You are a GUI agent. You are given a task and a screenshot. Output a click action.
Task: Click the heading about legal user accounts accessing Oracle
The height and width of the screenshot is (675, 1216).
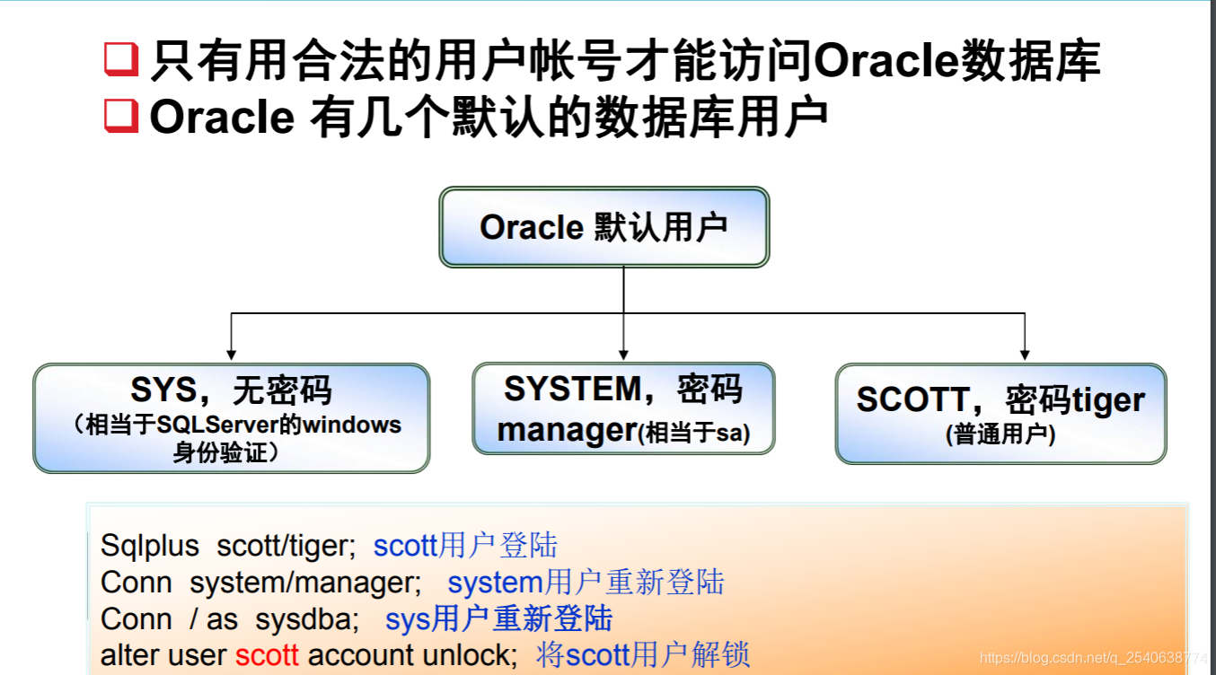click(x=625, y=62)
